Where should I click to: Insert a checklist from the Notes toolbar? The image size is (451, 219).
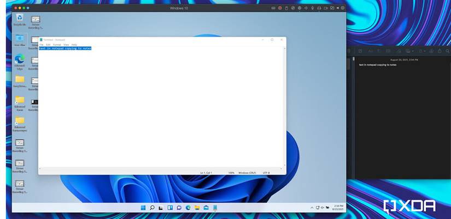point(379,51)
